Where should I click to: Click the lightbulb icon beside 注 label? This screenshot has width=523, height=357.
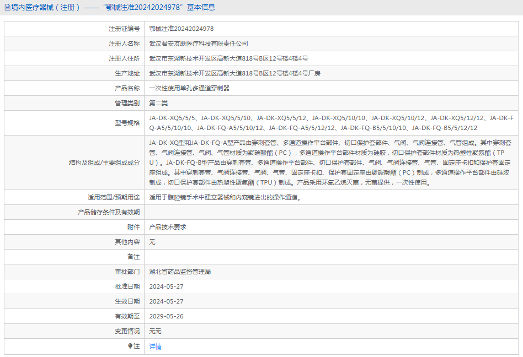click(x=130, y=346)
